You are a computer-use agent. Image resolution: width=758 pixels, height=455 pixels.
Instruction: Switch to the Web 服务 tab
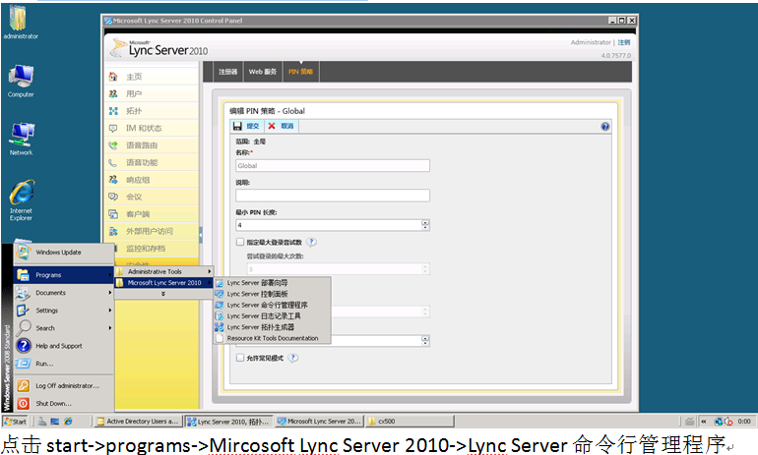(x=263, y=72)
